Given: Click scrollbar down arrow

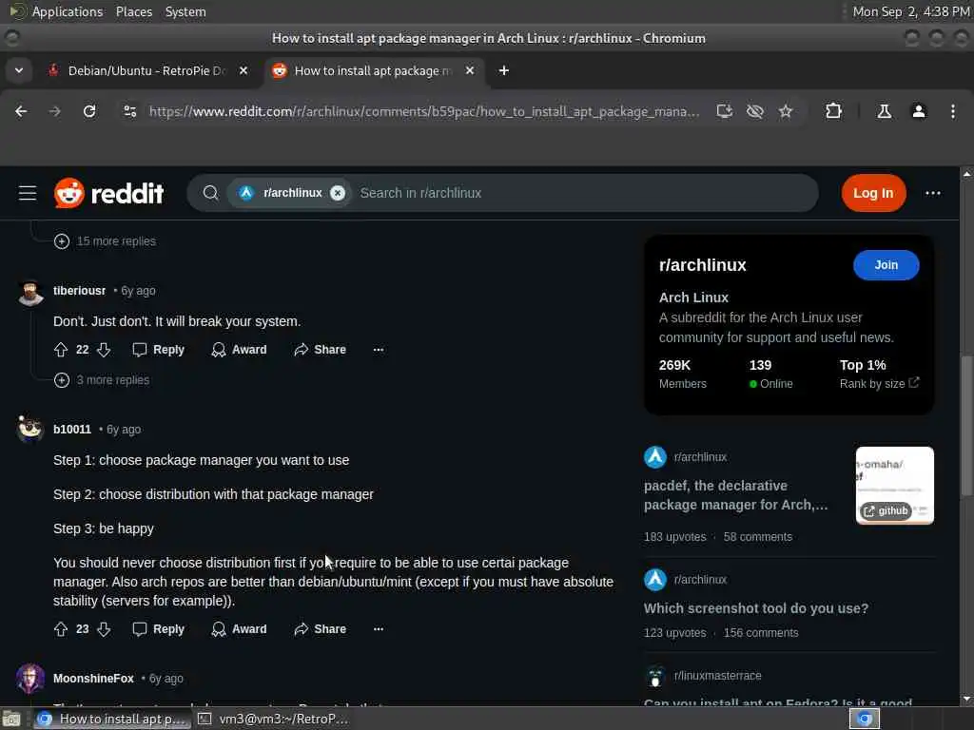Looking at the screenshot, I should [966, 699].
